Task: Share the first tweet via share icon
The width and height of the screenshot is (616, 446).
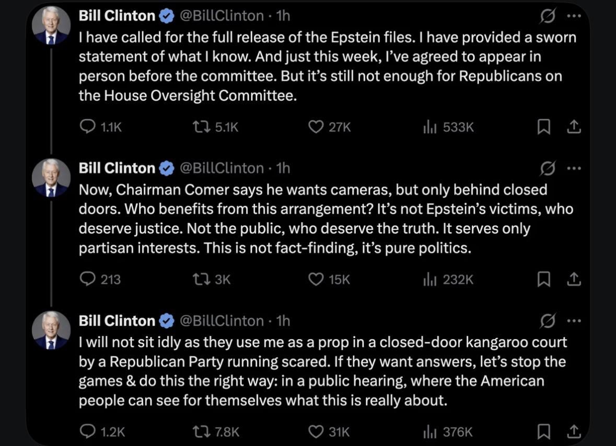Action: (573, 127)
